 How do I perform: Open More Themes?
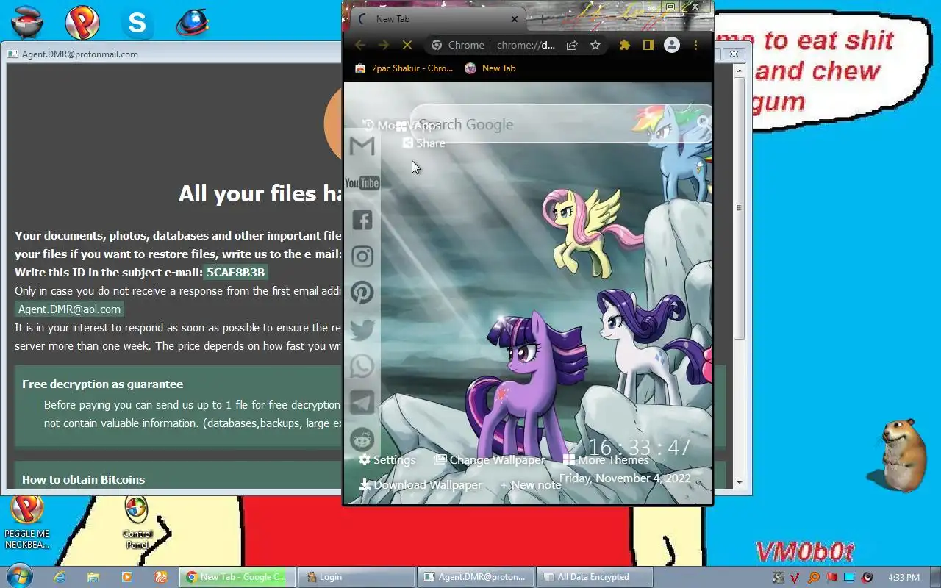tap(606, 460)
